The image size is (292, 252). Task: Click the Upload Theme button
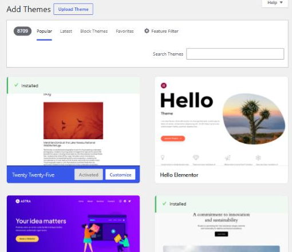click(x=73, y=9)
